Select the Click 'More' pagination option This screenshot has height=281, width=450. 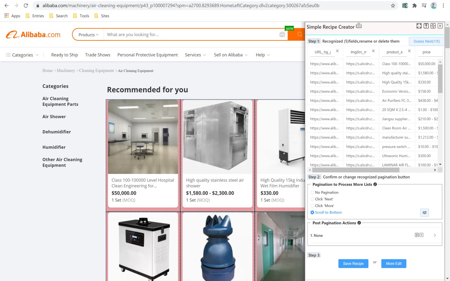(322, 206)
